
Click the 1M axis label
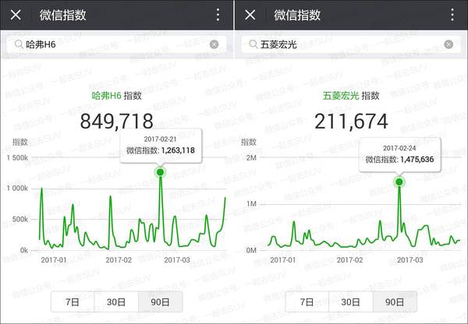click(x=251, y=204)
